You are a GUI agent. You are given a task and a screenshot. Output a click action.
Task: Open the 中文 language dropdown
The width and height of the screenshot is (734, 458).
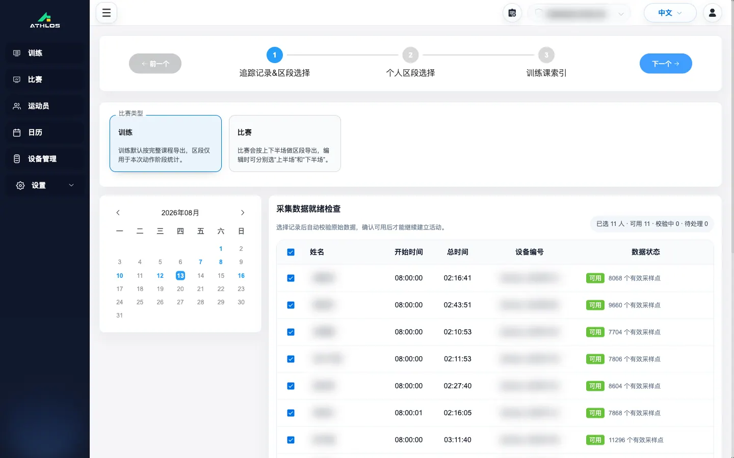tap(670, 13)
